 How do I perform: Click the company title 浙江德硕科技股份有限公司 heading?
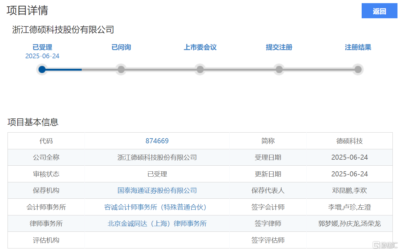pos(63,30)
